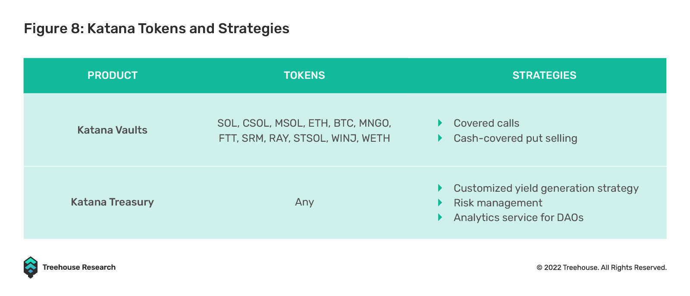The height and width of the screenshot is (296, 690).
Task: Click the arrow bullet beside Risk management
Action: tap(440, 203)
